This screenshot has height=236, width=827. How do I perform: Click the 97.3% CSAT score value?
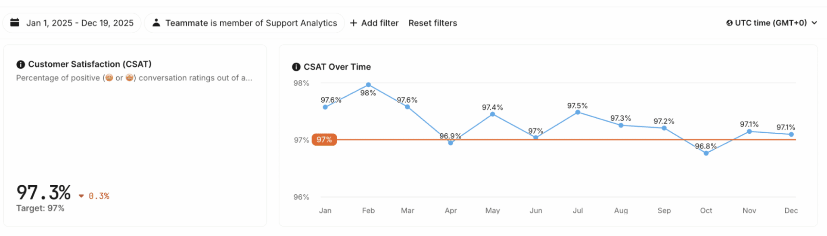click(44, 193)
